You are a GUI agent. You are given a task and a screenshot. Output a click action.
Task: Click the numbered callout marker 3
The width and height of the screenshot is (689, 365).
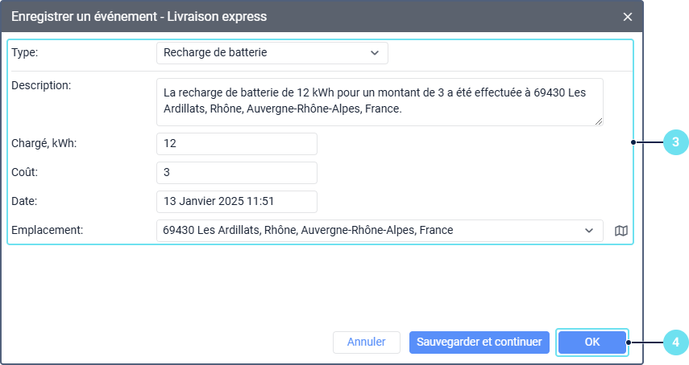pyautogui.click(x=674, y=143)
